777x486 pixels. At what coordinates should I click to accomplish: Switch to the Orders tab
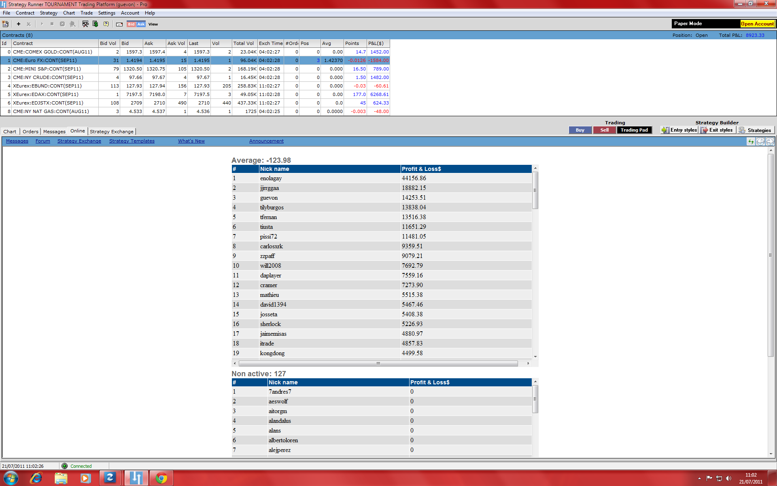tap(30, 132)
